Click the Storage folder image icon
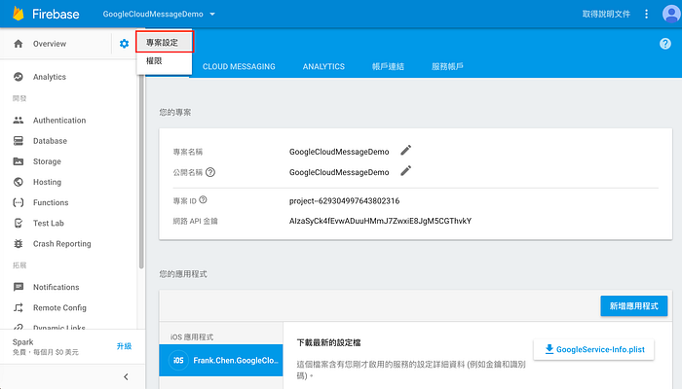This screenshot has width=682, height=389. (x=19, y=161)
